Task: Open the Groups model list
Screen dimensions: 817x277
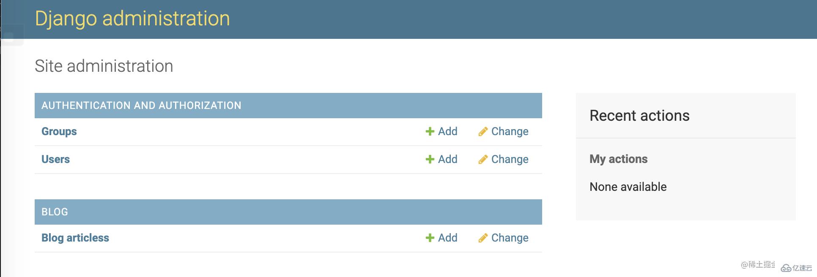Action: point(59,131)
